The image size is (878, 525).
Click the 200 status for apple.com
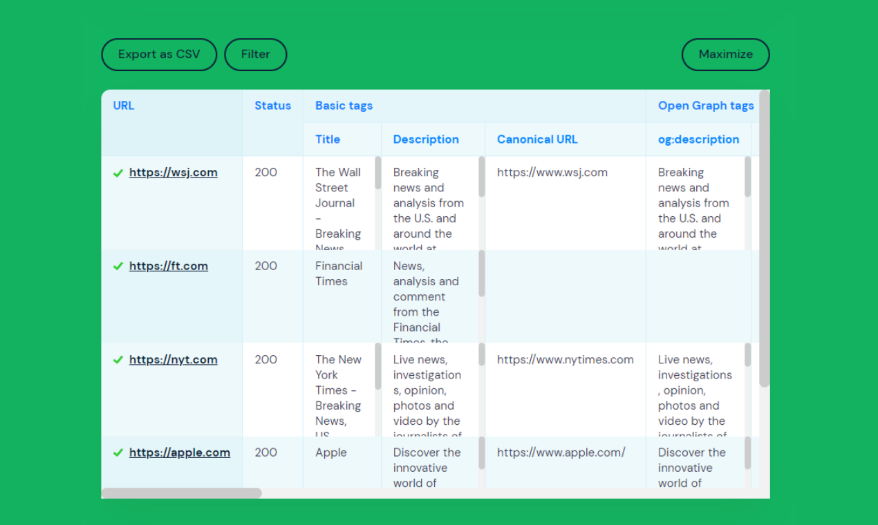265,453
